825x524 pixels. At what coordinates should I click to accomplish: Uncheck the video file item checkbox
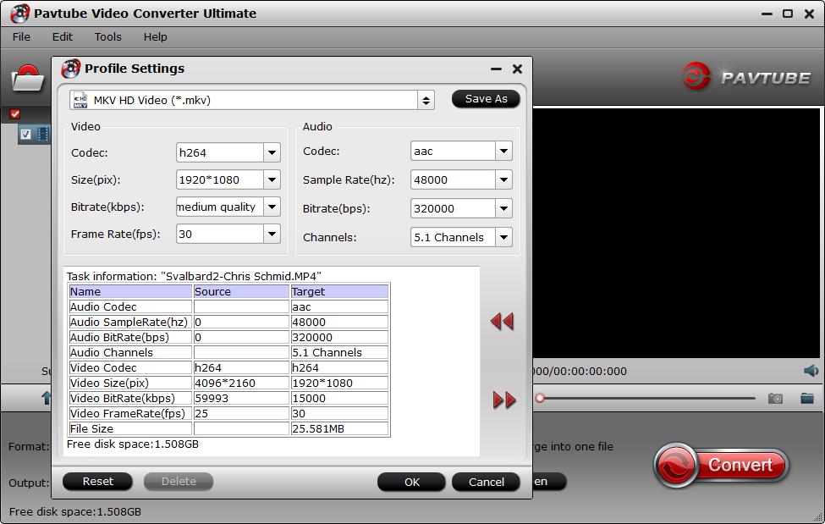click(x=25, y=134)
